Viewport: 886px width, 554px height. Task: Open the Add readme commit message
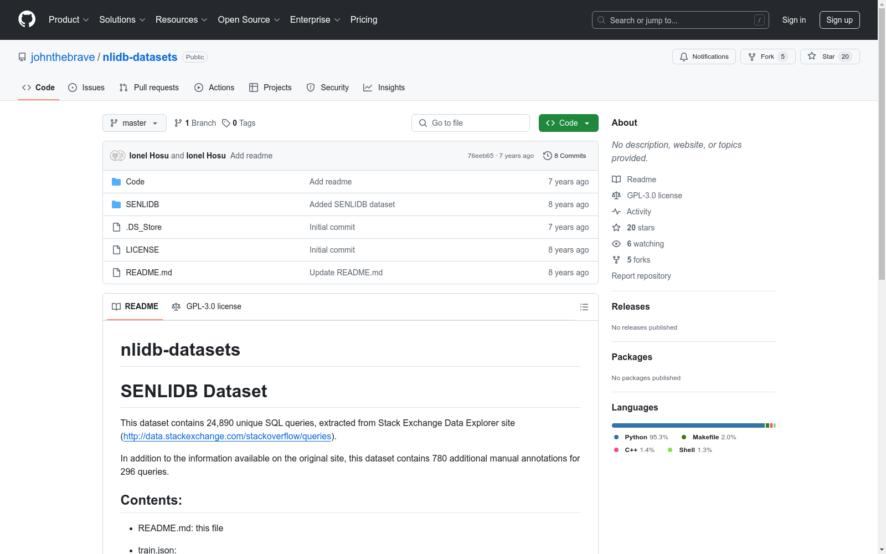251,156
